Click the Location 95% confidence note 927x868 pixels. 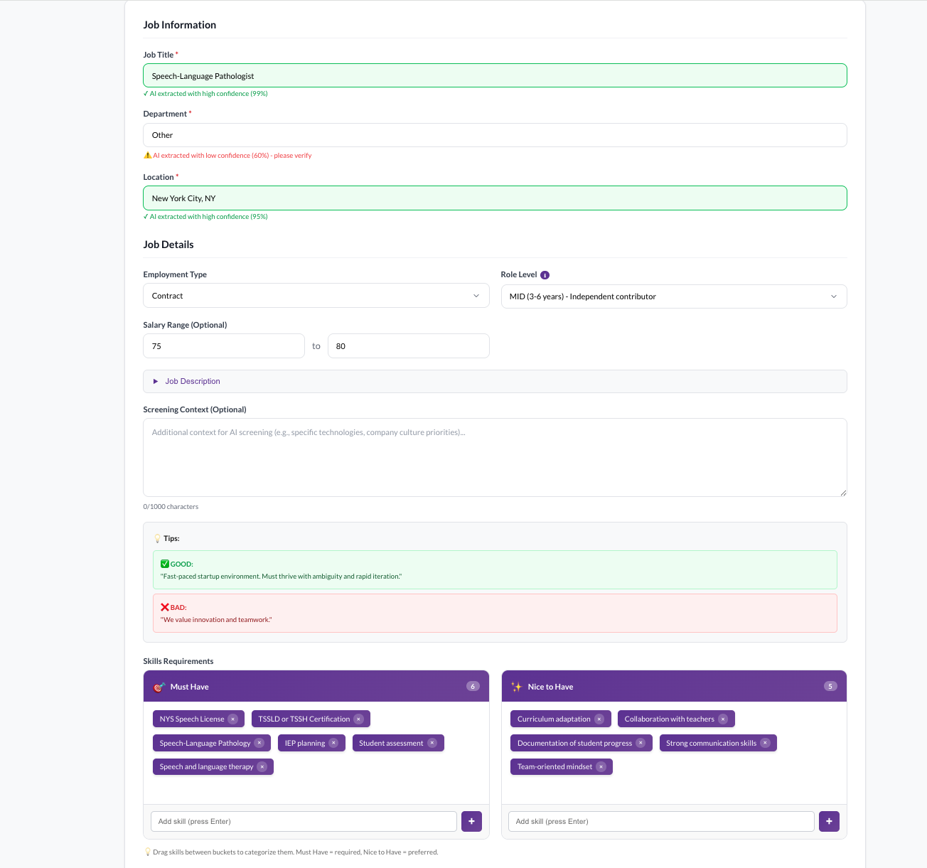point(205,217)
